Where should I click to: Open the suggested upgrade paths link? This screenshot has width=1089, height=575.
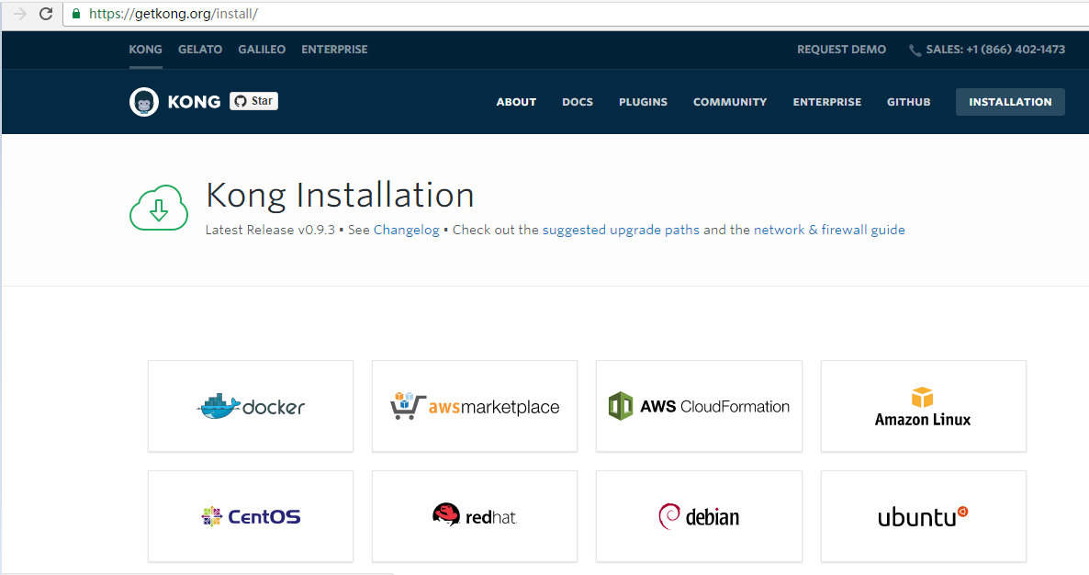(x=621, y=230)
